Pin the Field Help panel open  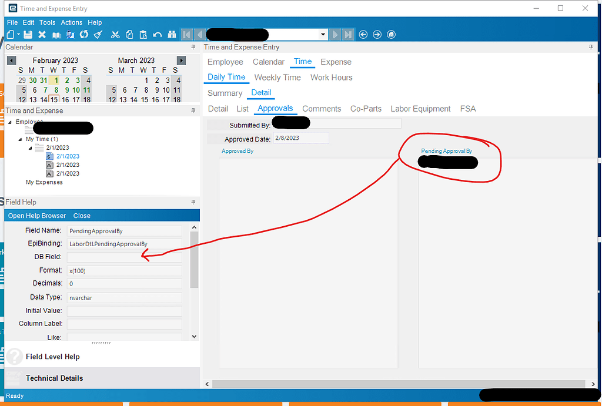coord(193,202)
